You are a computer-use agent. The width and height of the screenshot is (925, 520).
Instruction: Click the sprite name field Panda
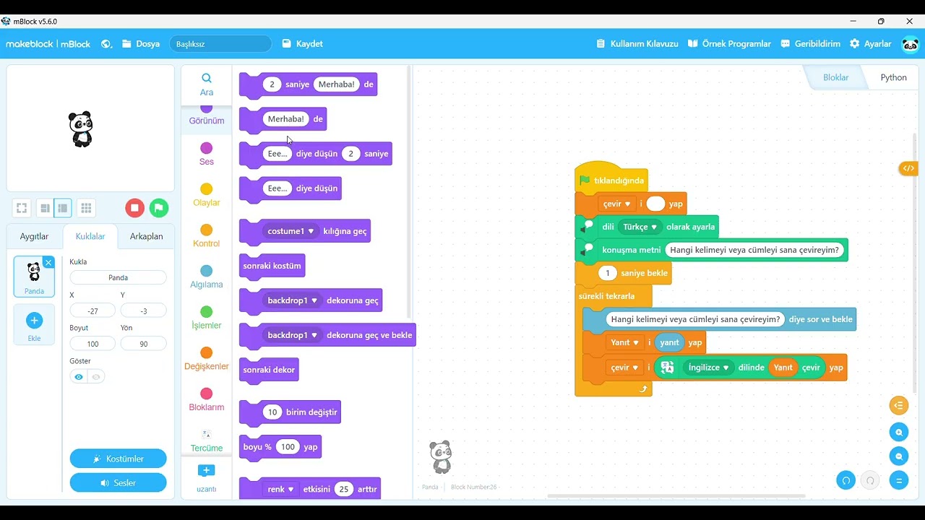(x=118, y=277)
